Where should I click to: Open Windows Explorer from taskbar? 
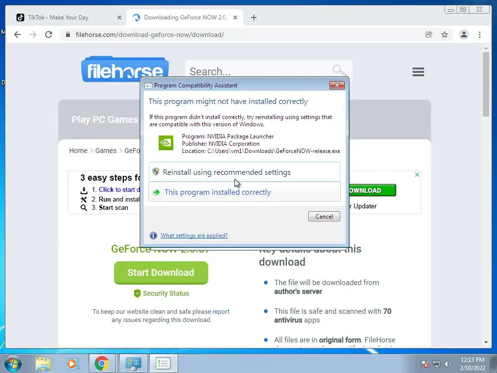(43, 363)
